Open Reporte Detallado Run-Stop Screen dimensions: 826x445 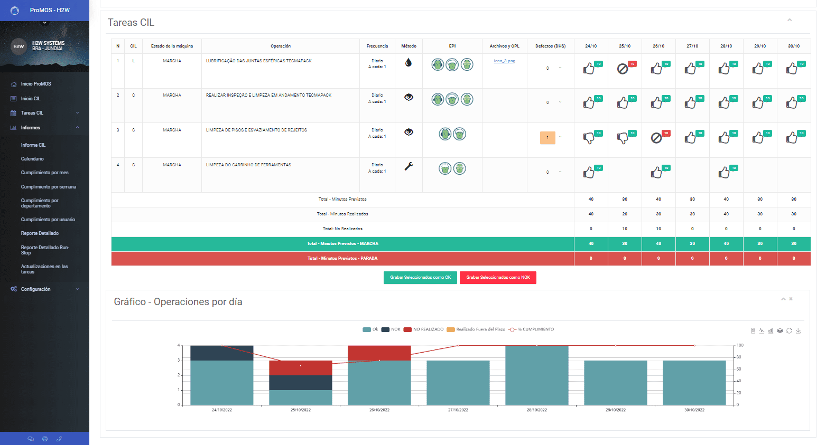[x=45, y=250]
